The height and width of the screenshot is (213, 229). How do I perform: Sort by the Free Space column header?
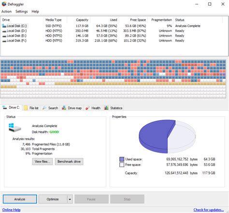point(133,20)
